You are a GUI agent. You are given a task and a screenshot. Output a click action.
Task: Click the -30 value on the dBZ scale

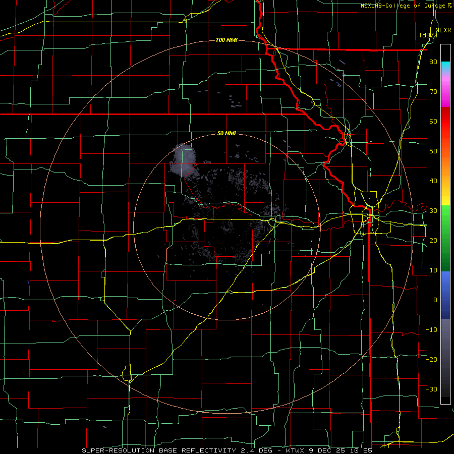431,389
